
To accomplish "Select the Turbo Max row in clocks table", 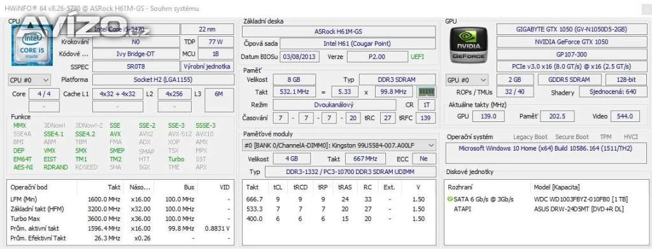I will (120, 219).
